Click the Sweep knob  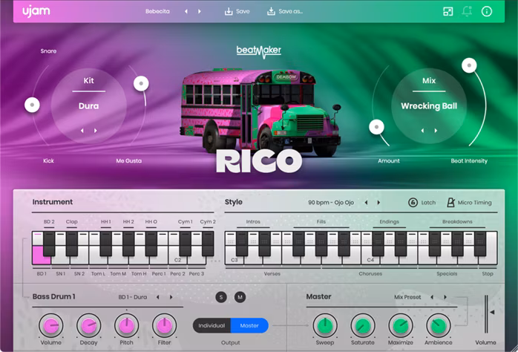[325, 325]
